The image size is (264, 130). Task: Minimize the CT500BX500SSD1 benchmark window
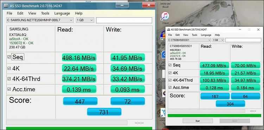click(240, 30)
